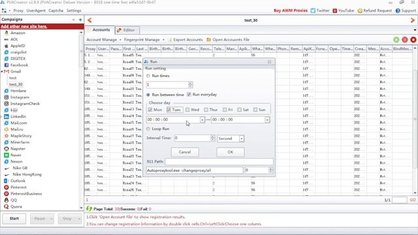418x235 pixels.
Task: Click the Naver campaign icon
Action: 7,155
